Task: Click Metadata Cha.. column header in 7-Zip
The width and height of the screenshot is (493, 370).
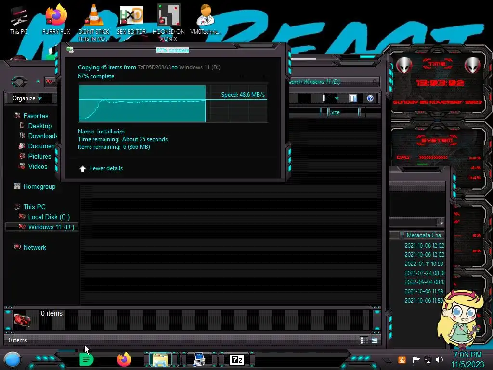Action: click(x=425, y=235)
